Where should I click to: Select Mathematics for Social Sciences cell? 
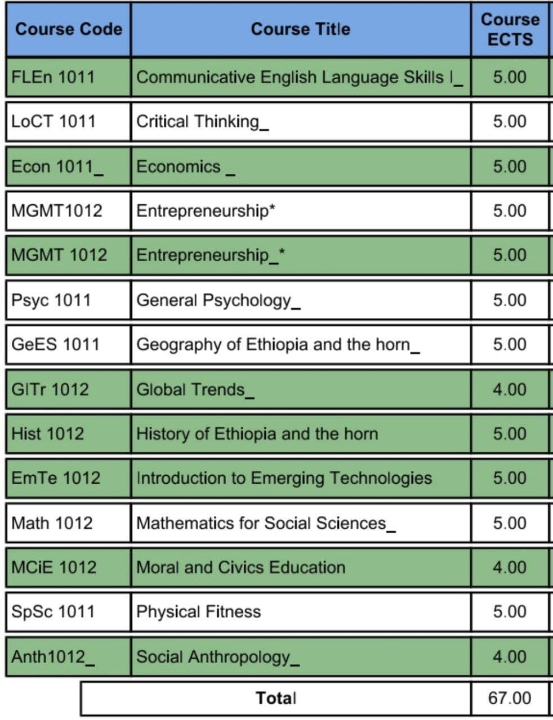click(x=301, y=523)
